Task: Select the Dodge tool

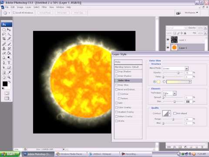Action: (x=9, y=58)
